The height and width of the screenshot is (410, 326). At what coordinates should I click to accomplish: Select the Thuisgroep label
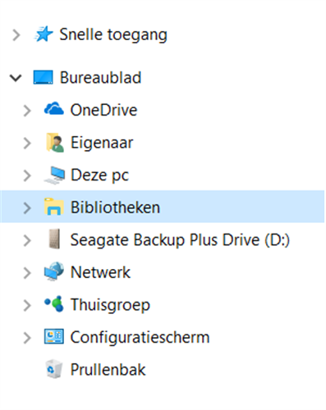[110, 304]
